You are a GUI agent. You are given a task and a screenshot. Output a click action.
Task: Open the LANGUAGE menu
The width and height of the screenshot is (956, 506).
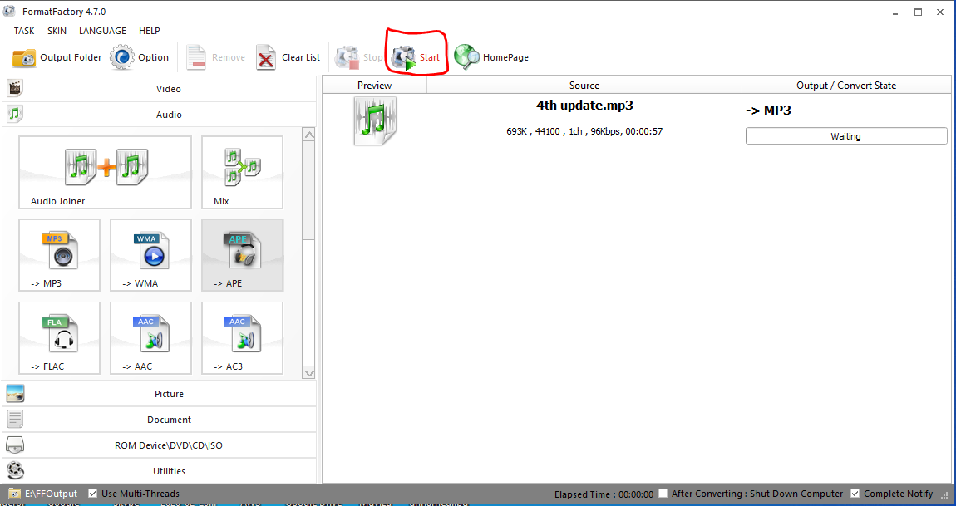tap(102, 31)
